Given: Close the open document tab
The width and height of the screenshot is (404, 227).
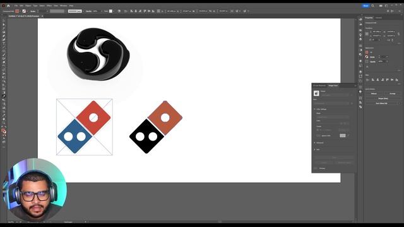Looking at the screenshot, I should click(x=42, y=16).
